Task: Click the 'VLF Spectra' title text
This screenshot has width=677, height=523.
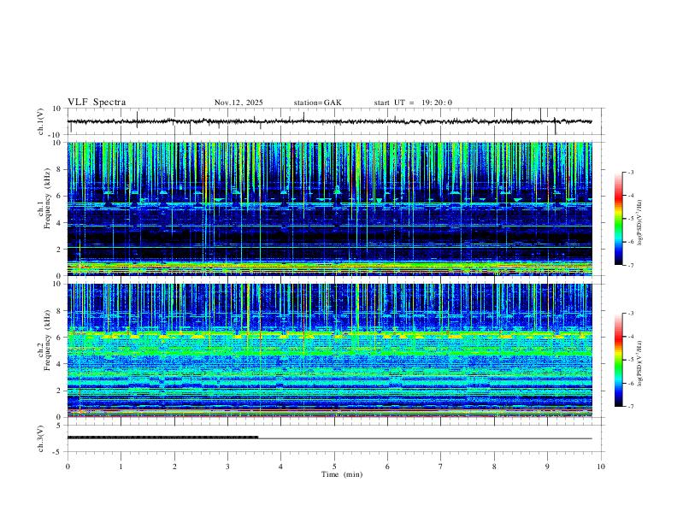Action: coord(97,103)
